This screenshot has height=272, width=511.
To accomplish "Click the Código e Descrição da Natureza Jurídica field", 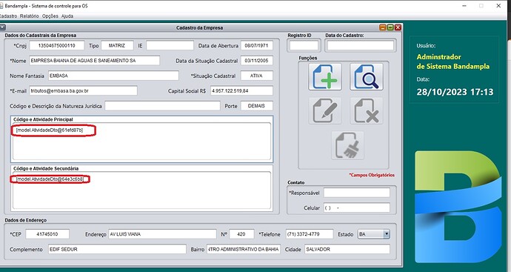I will pos(162,106).
